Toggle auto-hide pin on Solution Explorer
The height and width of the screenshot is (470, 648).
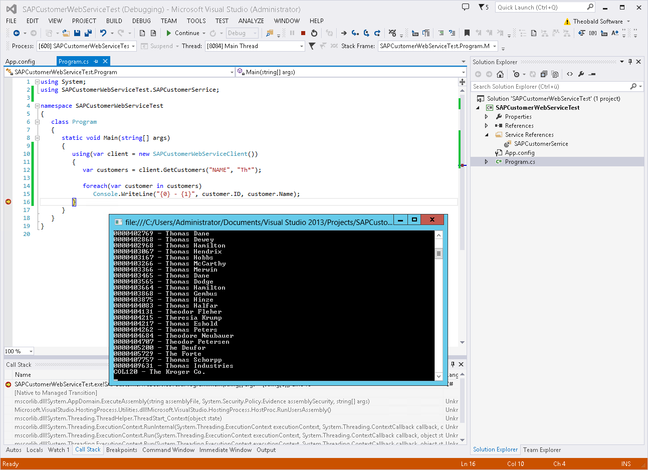click(x=630, y=62)
